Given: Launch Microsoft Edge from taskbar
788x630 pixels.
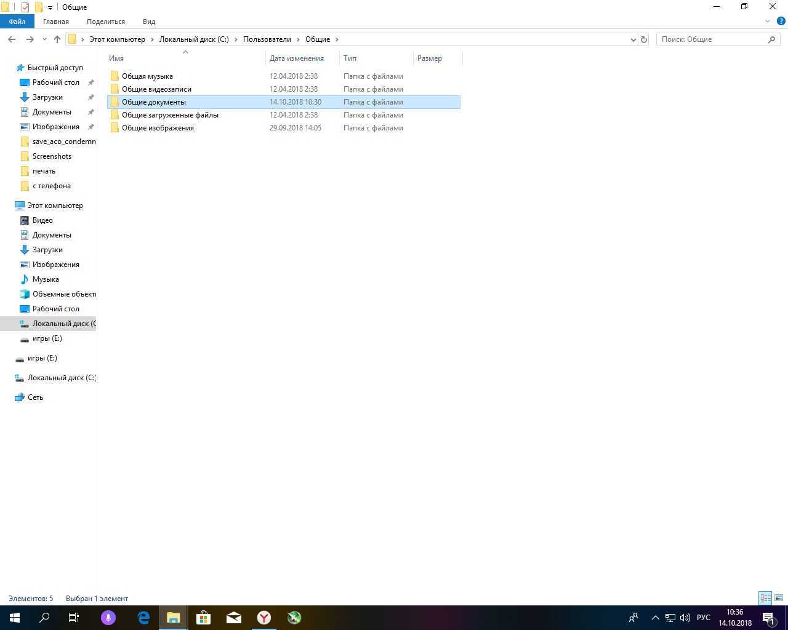Looking at the screenshot, I should 143,618.
